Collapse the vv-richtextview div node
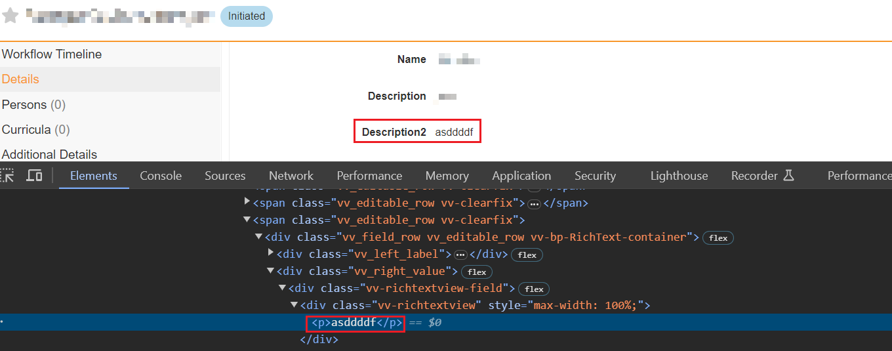This screenshot has height=351, width=892. (294, 305)
